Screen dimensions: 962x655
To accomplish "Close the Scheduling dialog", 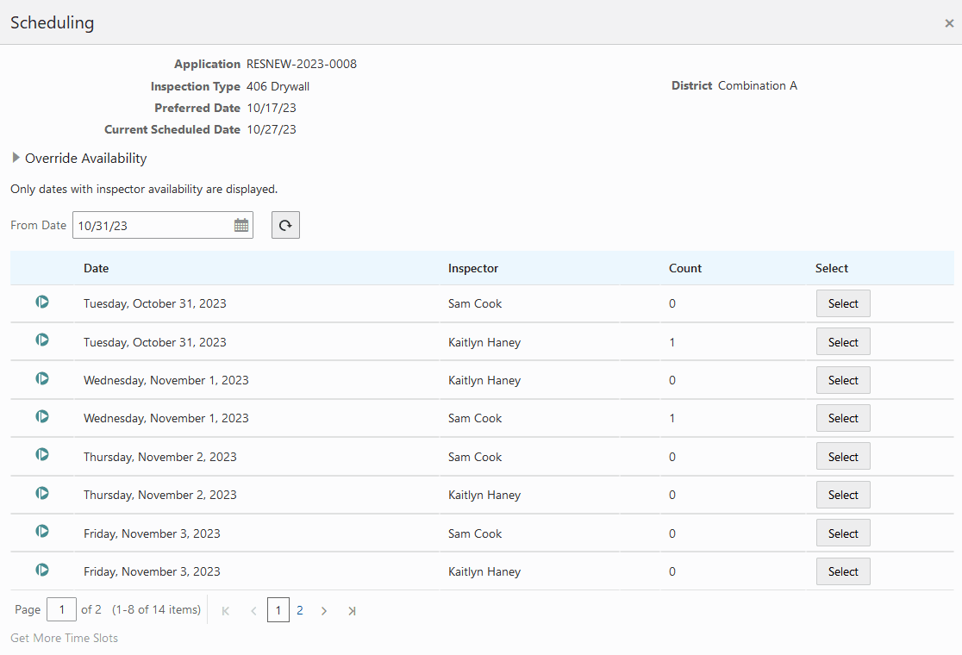I will tap(948, 23).
